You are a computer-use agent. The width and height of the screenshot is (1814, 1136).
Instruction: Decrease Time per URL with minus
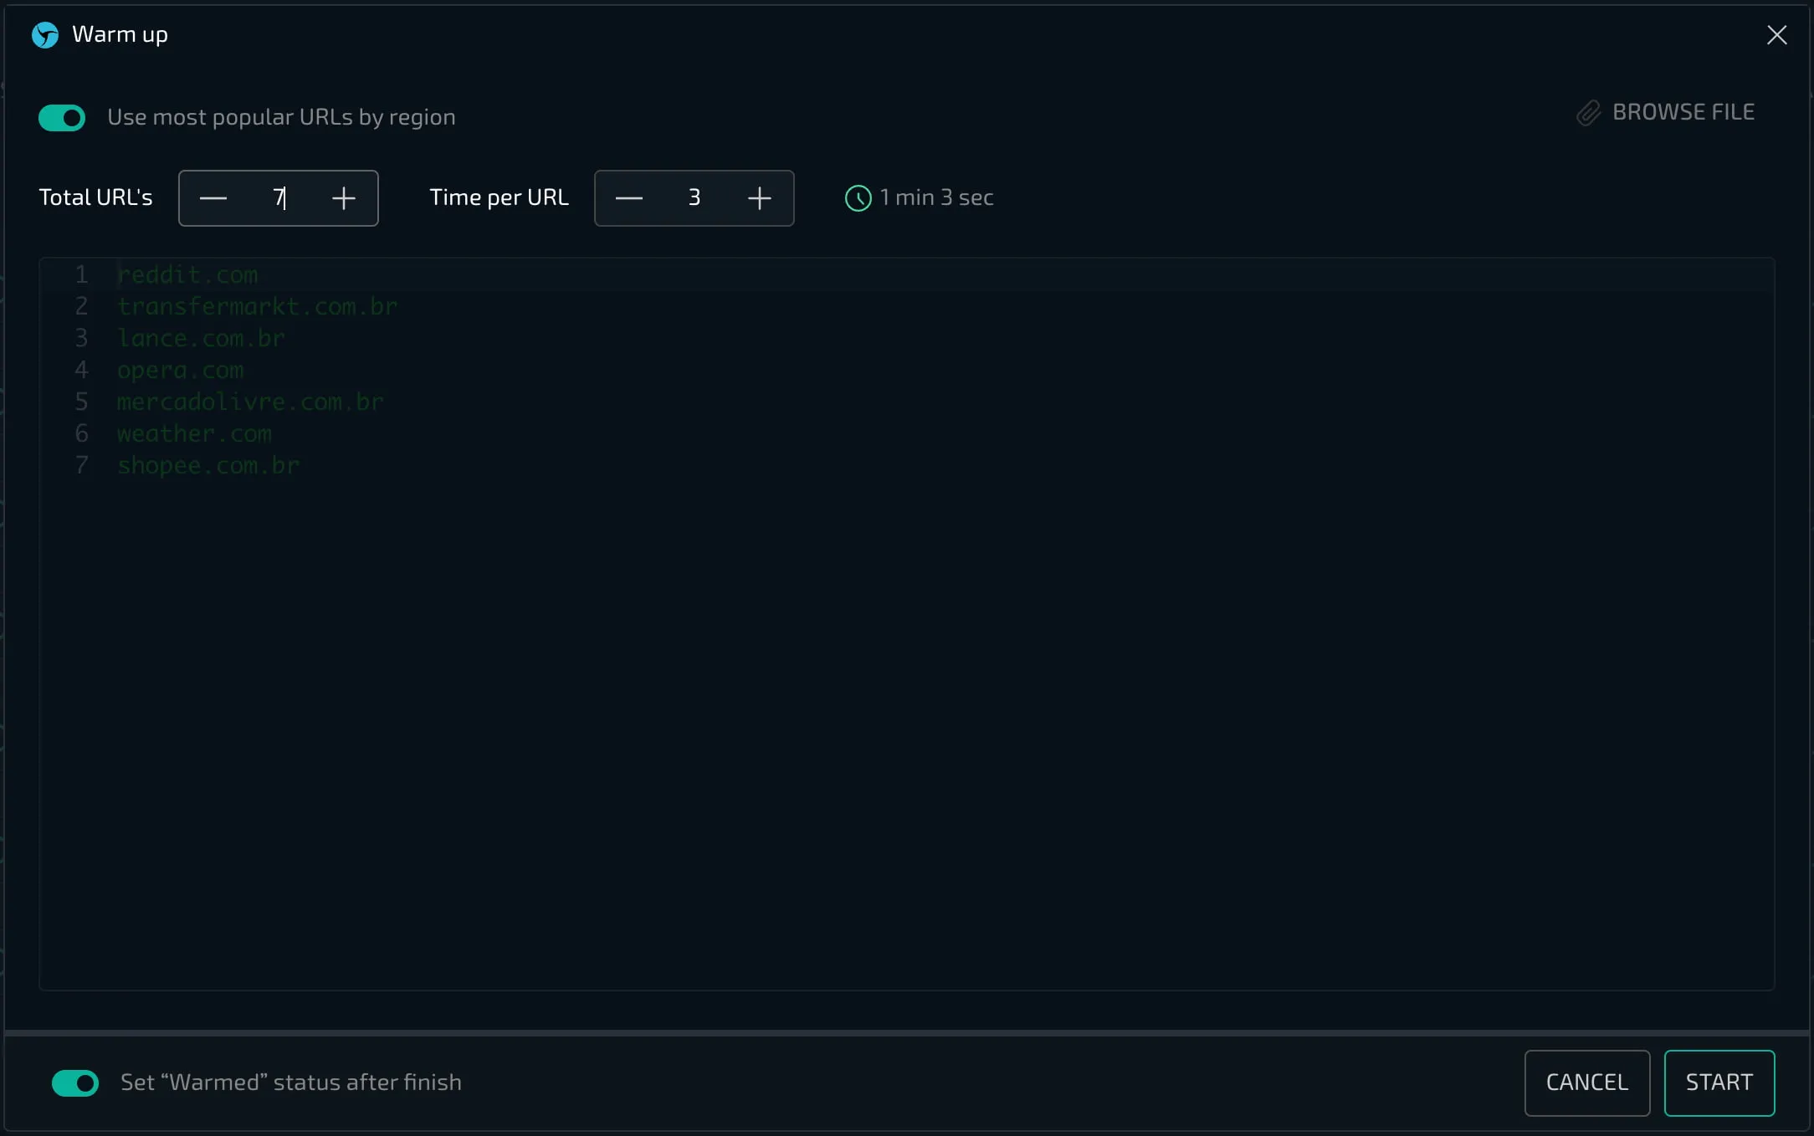pos(629,198)
